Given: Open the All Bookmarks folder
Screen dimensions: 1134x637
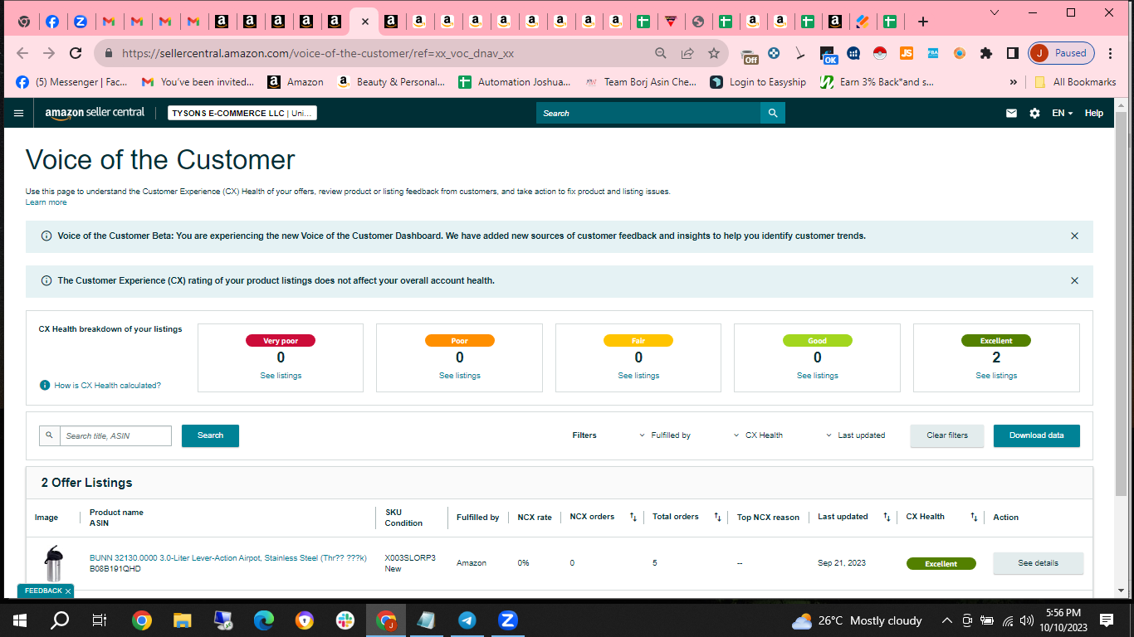Looking at the screenshot, I should (1075, 82).
